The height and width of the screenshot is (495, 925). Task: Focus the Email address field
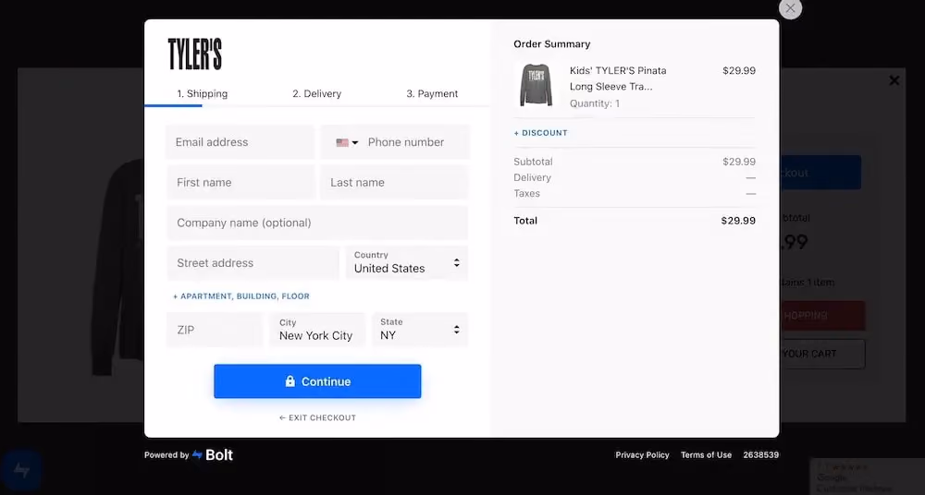[x=240, y=142]
